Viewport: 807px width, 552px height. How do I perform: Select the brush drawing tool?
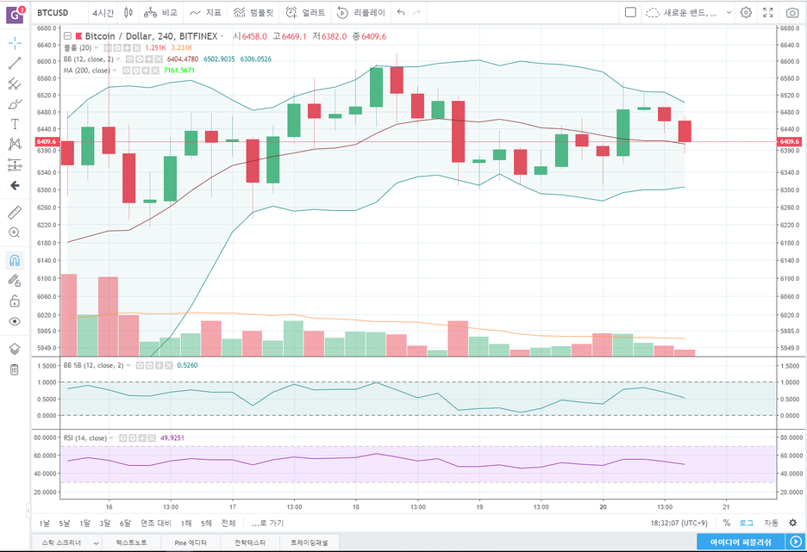coord(15,104)
